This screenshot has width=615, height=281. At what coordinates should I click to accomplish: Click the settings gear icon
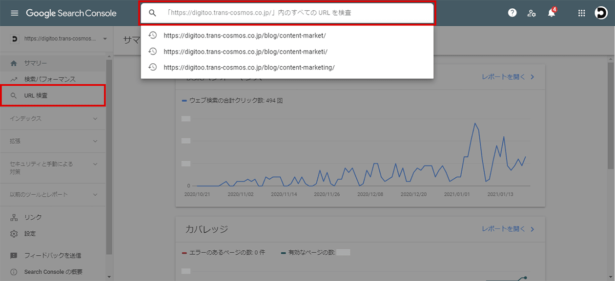coord(14,234)
